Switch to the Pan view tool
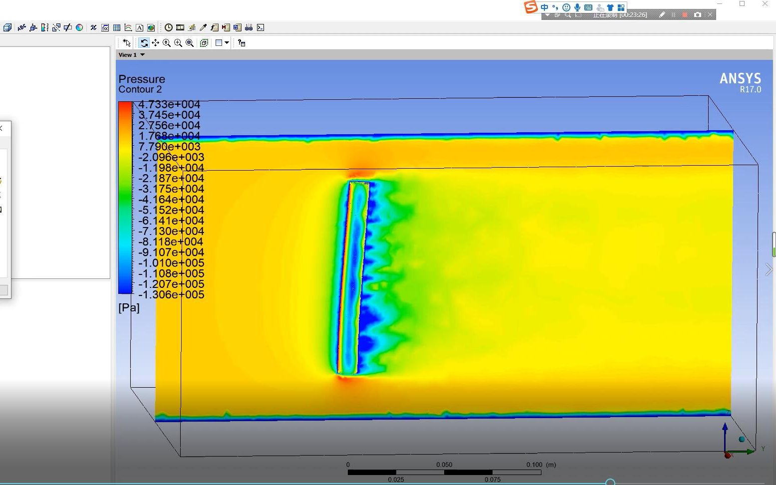Image resolution: width=776 pixels, height=485 pixels. [155, 43]
